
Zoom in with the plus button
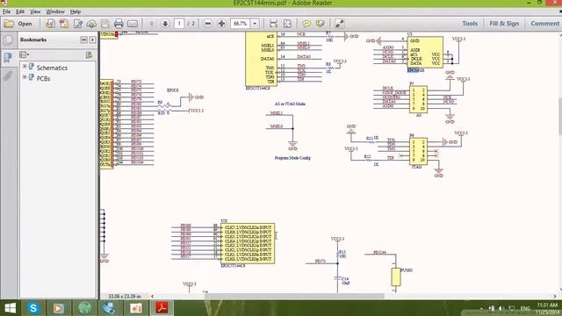point(221,24)
